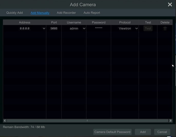The width and height of the screenshot is (176, 137).
Task: Select the Add Manually tab
Action: point(40,13)
